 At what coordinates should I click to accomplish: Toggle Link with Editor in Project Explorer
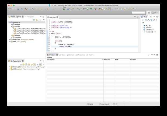pyautogui.click(x=37, y=20)
